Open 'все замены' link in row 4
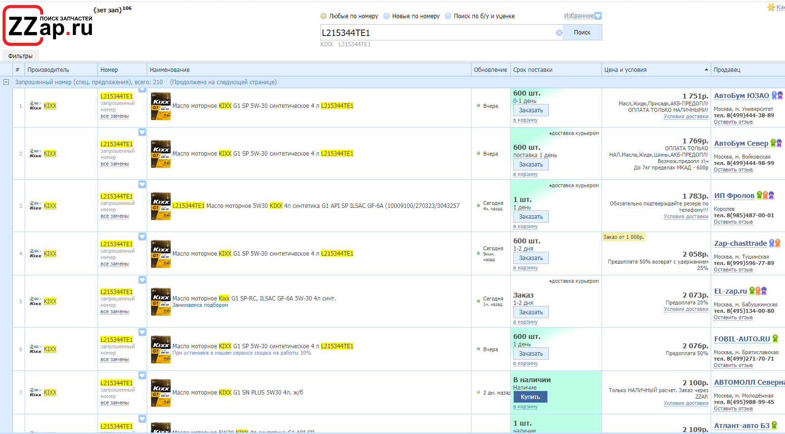785x434 pixels. point(115,264)
